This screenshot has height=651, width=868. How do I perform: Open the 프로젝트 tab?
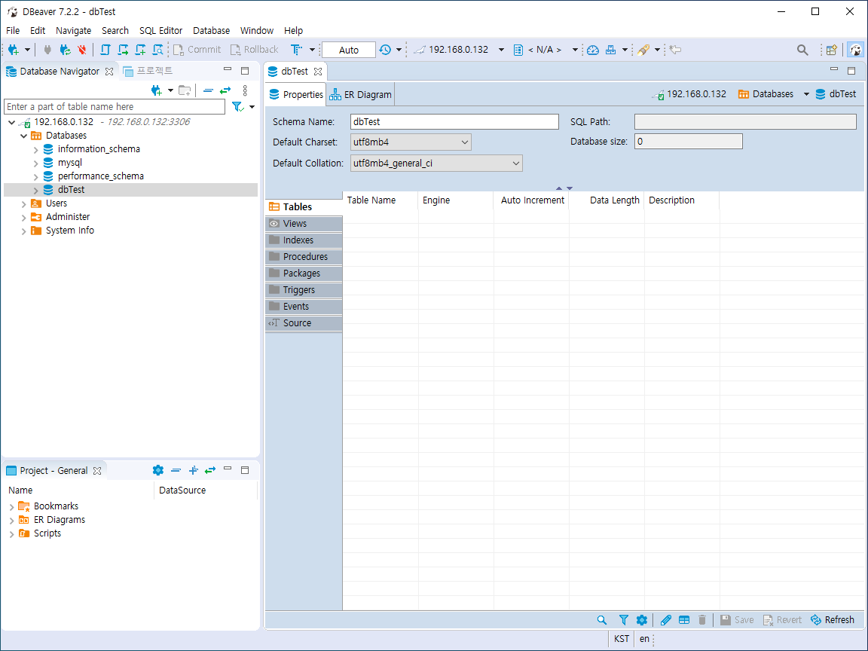[x=148, y=72]
